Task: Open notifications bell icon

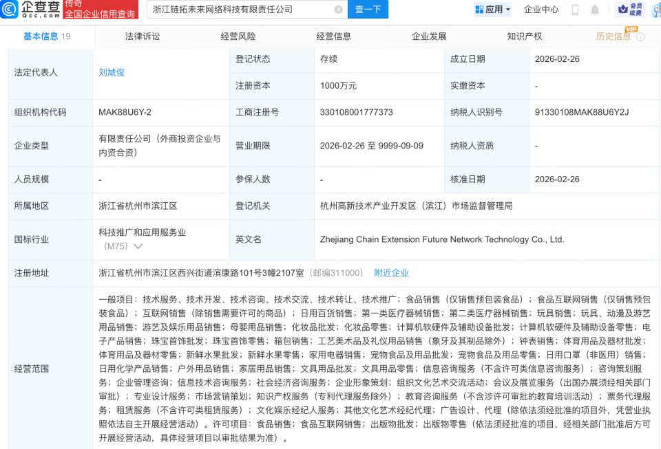Action: click(x=594, y=9)
